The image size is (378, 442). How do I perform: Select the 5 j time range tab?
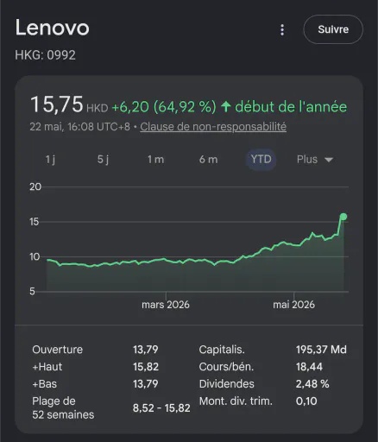coord(103,160)
